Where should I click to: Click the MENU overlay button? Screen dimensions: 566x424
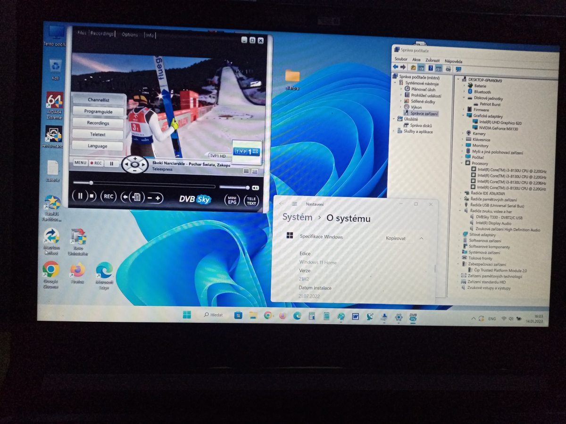point(80,163)
